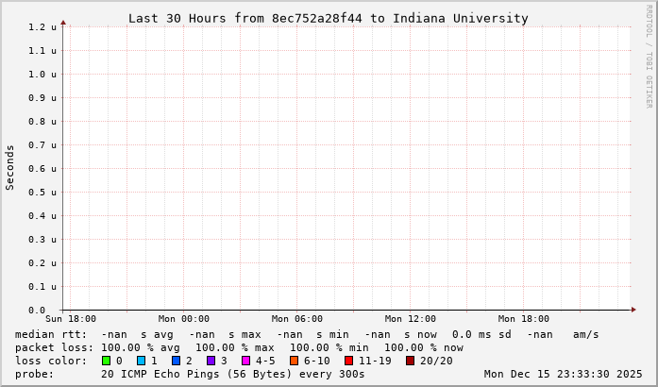The width and height of the screenshot is (658, 387).
Task: Pick the purple loss swatch for 3
Action: pyautogui.click(x=211, y=361)
